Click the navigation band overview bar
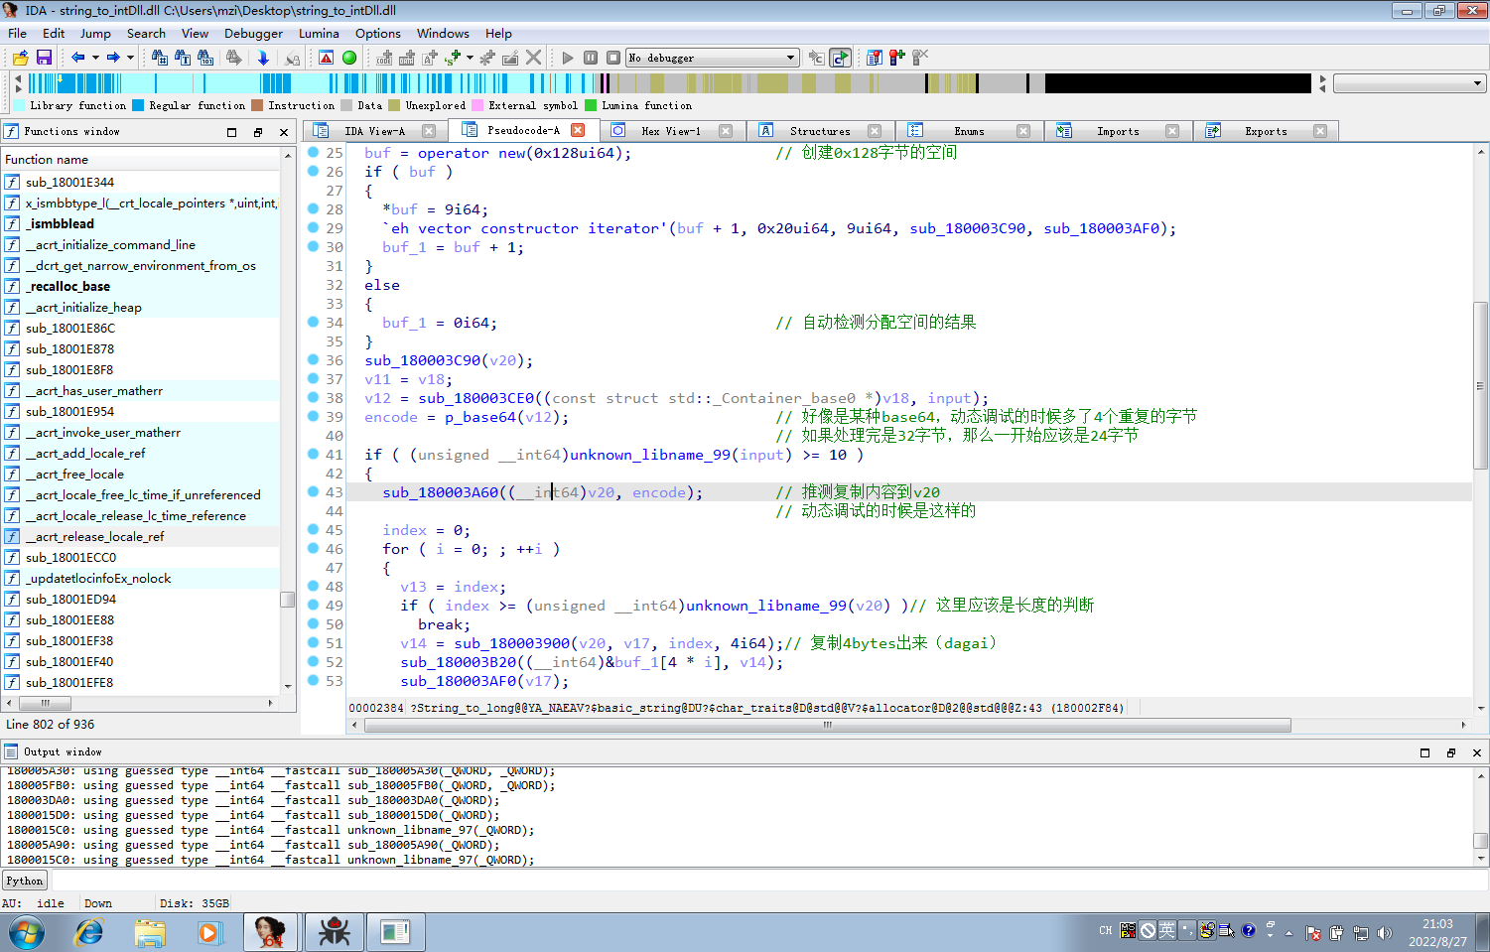The height and width of the screenshot is (952, 1490). tap(670, 83)
